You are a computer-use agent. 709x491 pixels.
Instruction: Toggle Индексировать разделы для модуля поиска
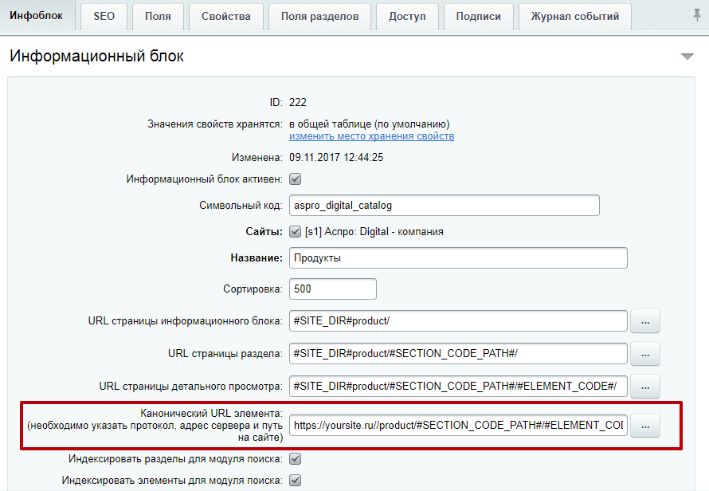click(295, 459)
